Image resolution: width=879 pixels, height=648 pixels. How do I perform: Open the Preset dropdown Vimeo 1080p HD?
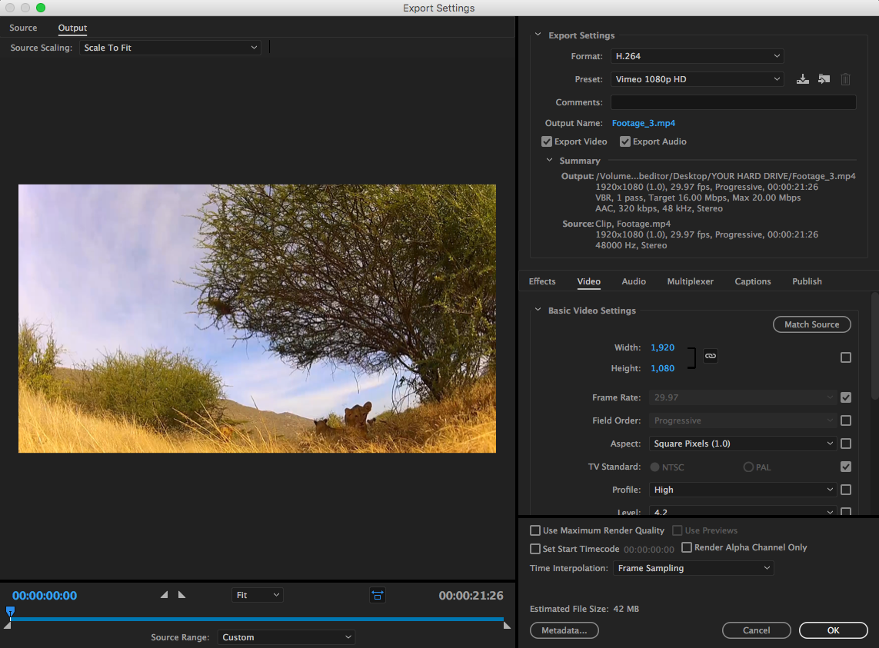coord(697,79)
